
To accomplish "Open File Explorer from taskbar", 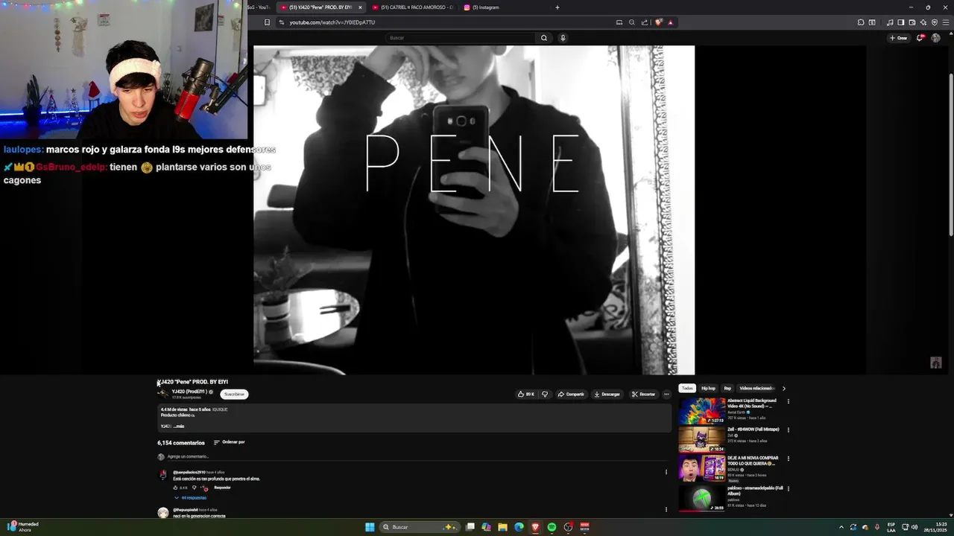I will pyautogui.click(x=502, y=527).
